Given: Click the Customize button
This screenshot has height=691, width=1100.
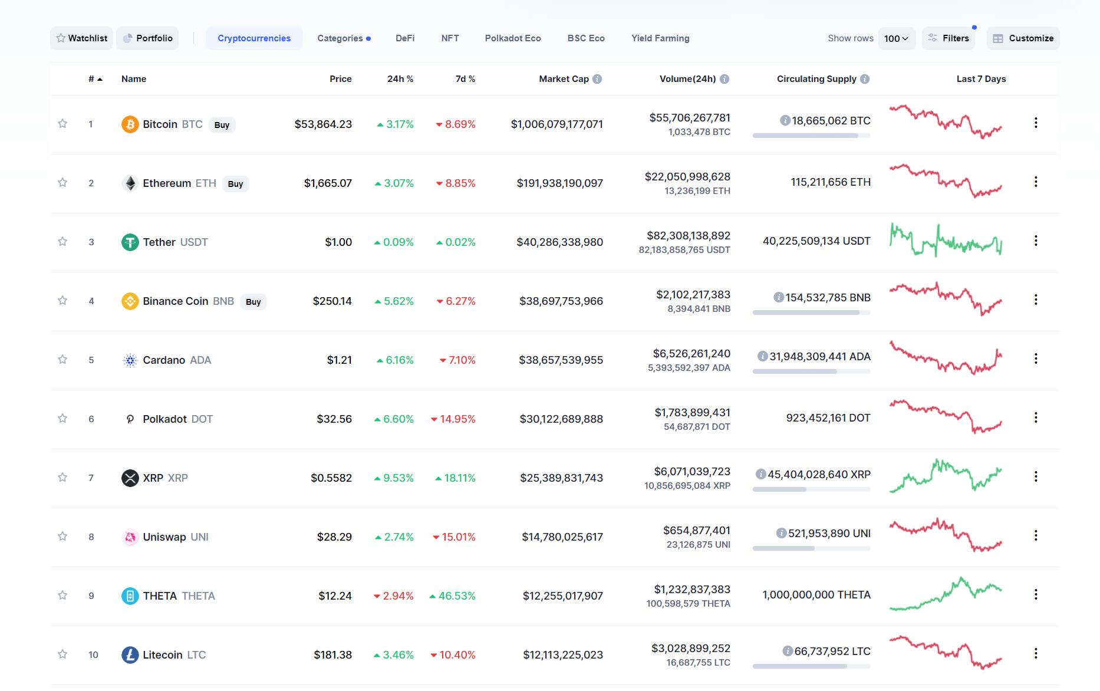Looking at the screenshot, I should click(x=1023, y=38).
